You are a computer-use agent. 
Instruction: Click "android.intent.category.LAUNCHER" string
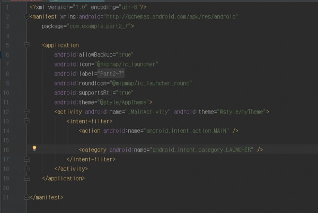point(201,150)
